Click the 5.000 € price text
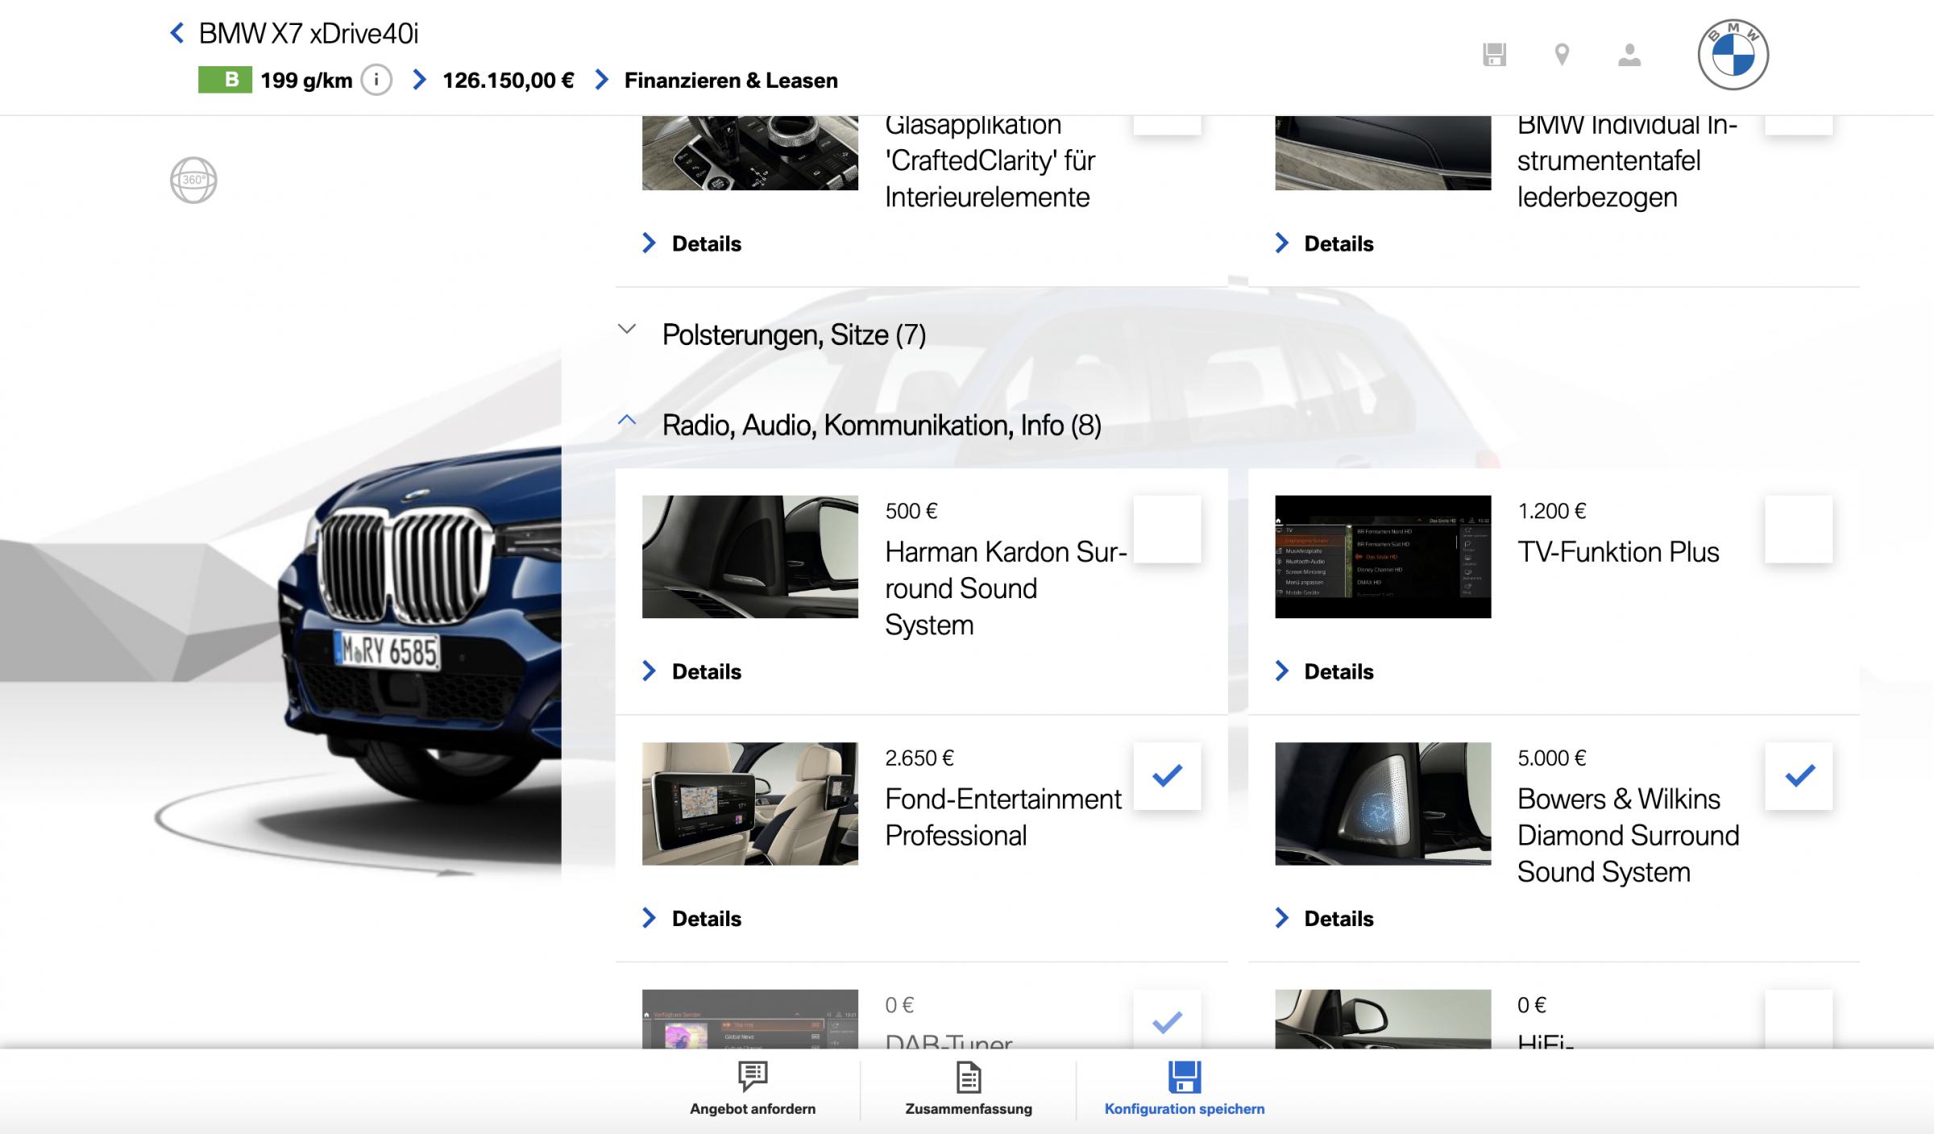1934x1134 pixels. pyautogui.click(x=1552, y=758)
